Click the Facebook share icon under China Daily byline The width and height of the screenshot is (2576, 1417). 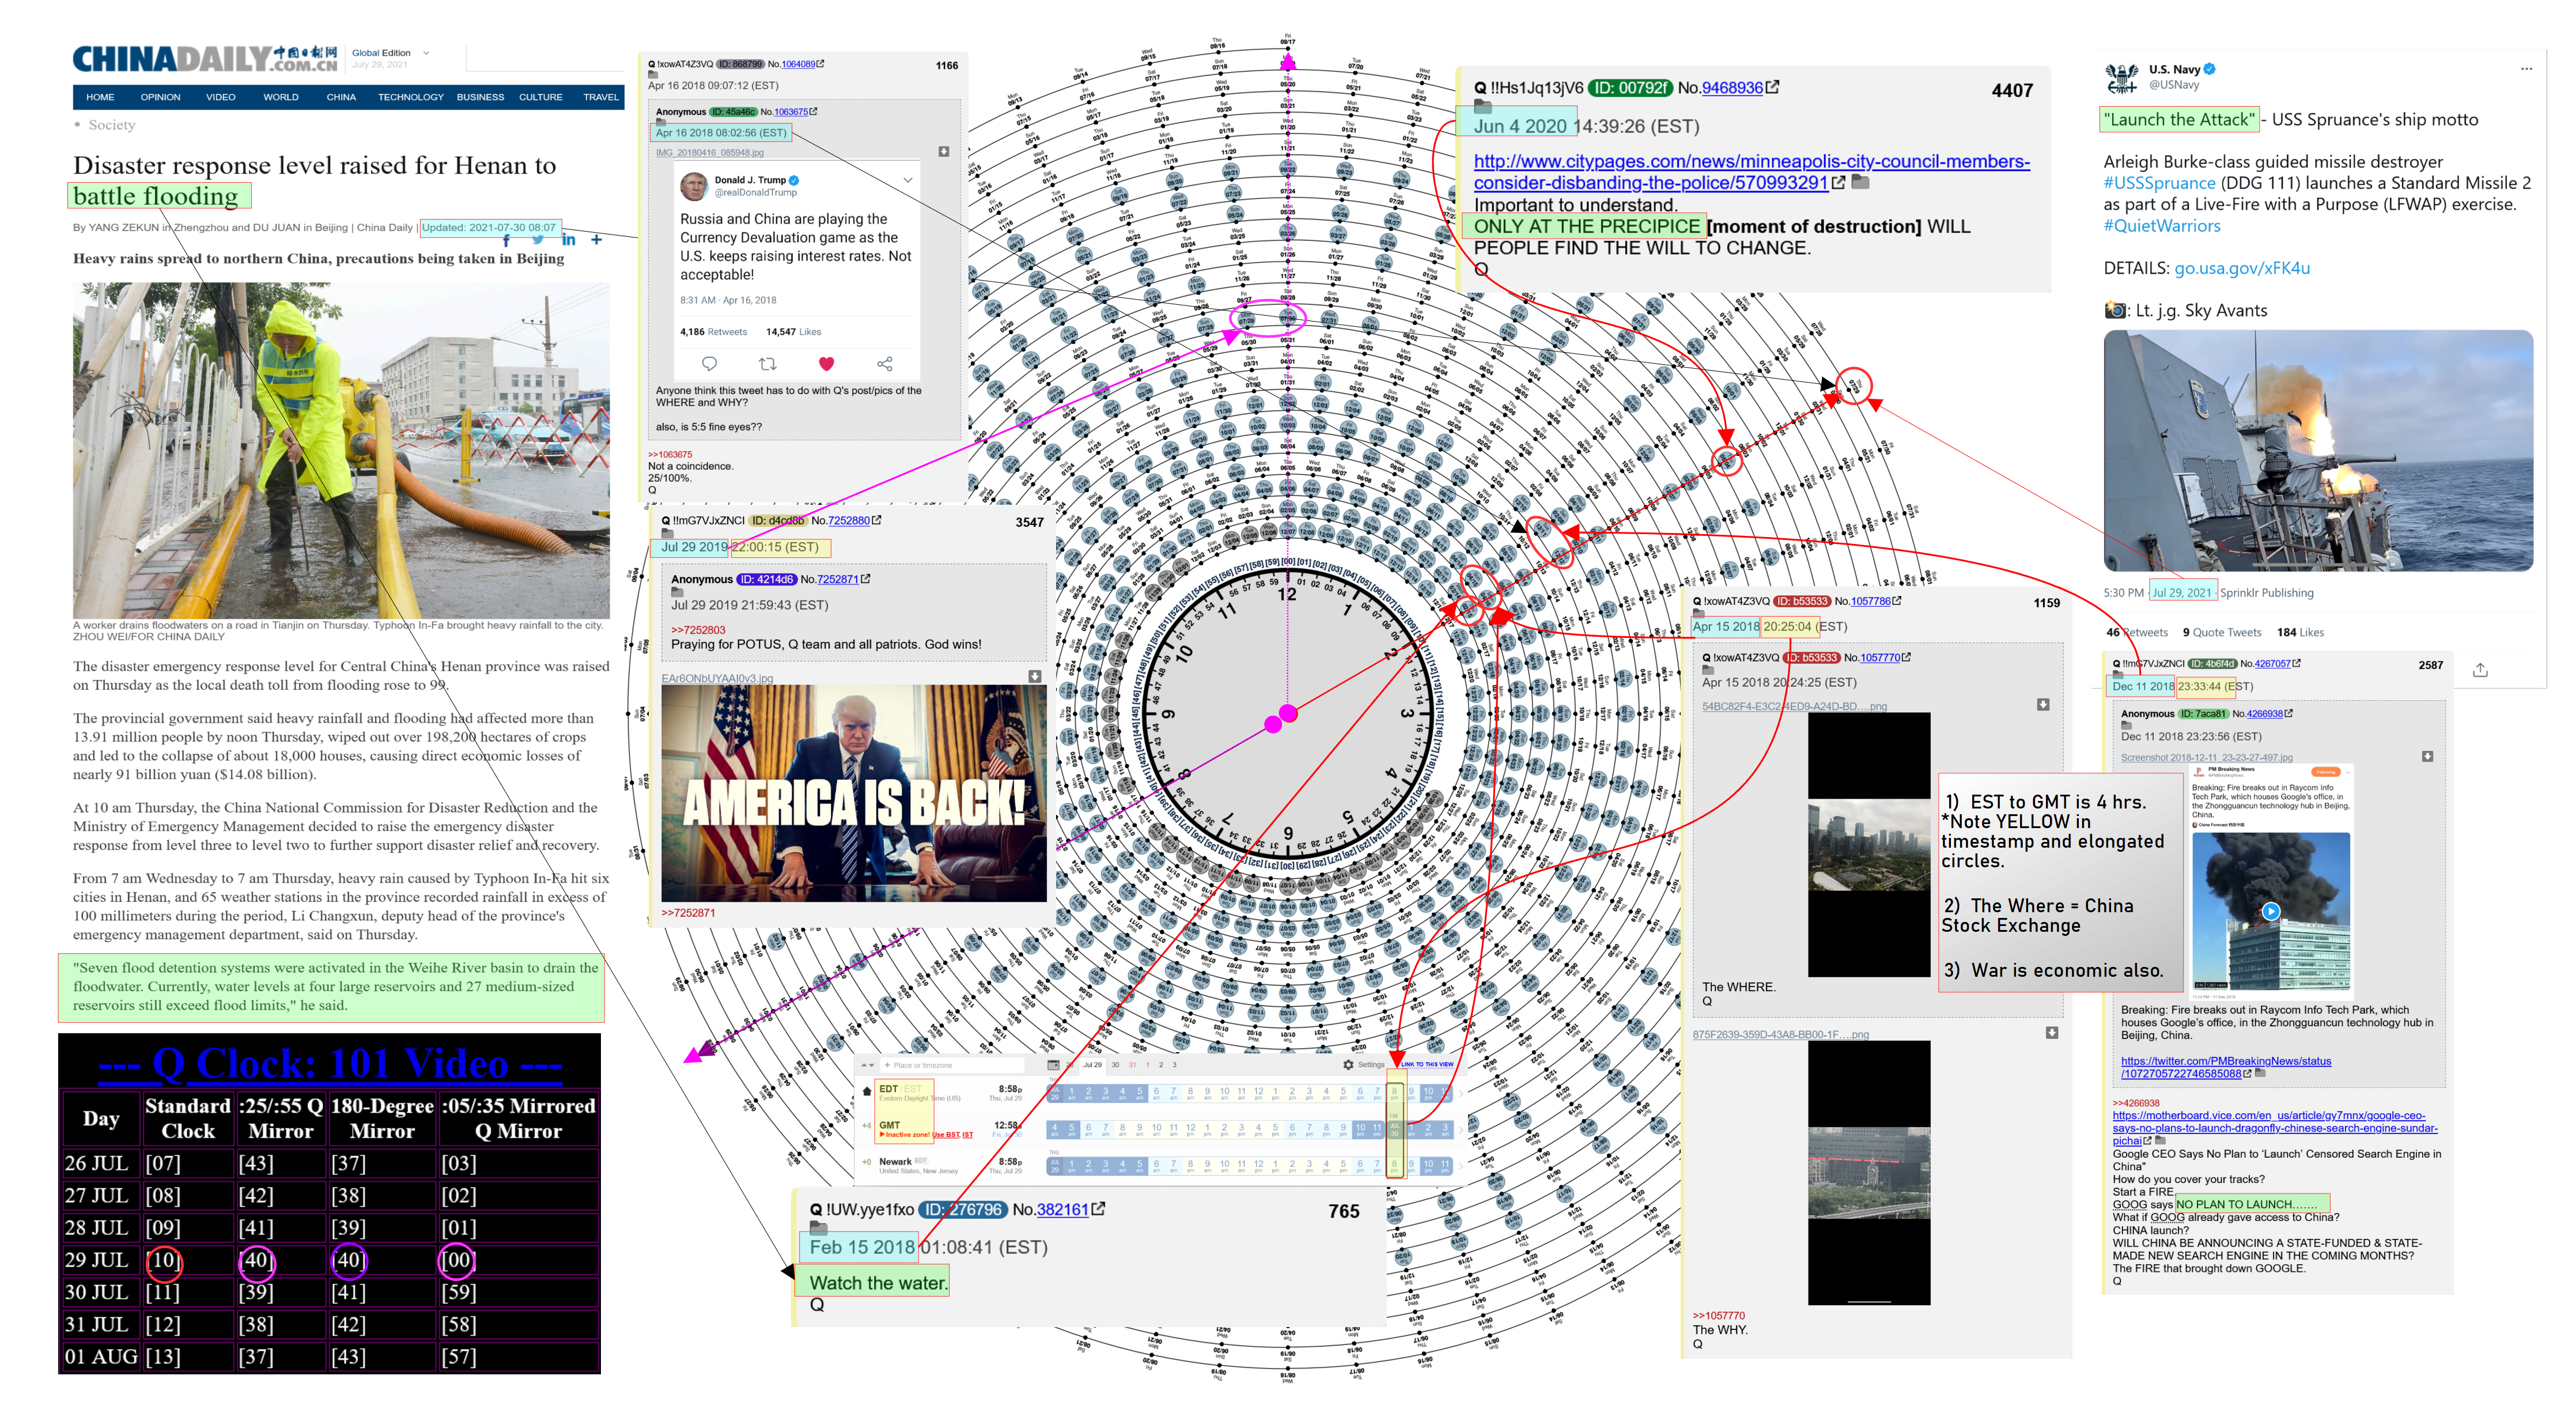[x=506, y=240]
